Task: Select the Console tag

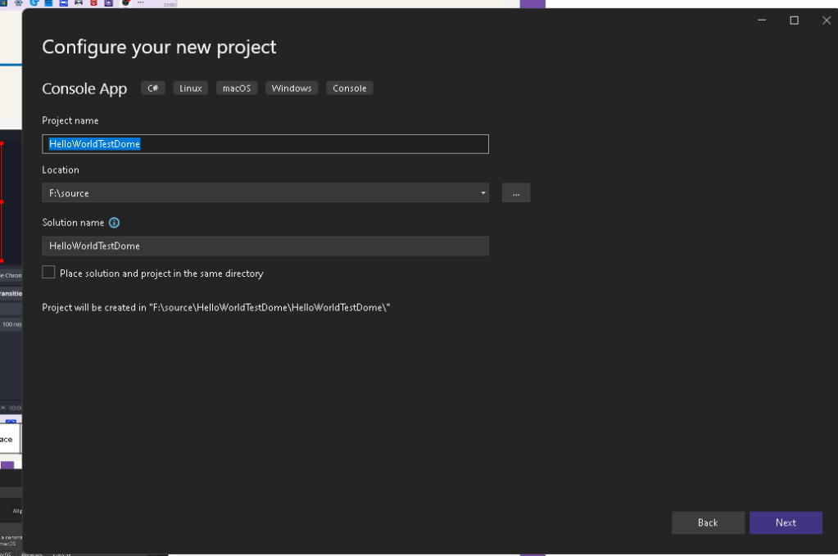Action: 350,88
